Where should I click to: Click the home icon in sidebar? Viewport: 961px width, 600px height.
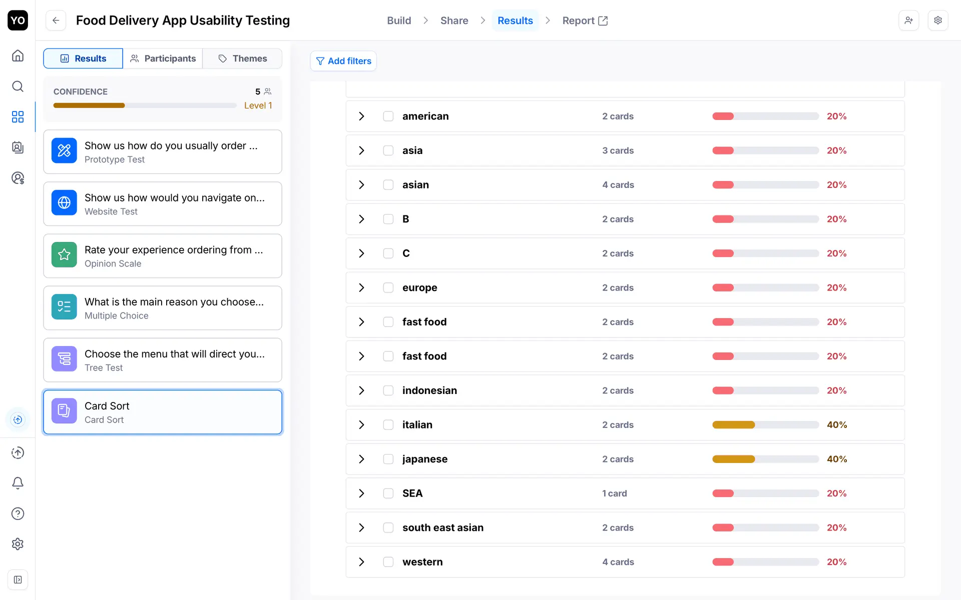(x=18, y=55)
